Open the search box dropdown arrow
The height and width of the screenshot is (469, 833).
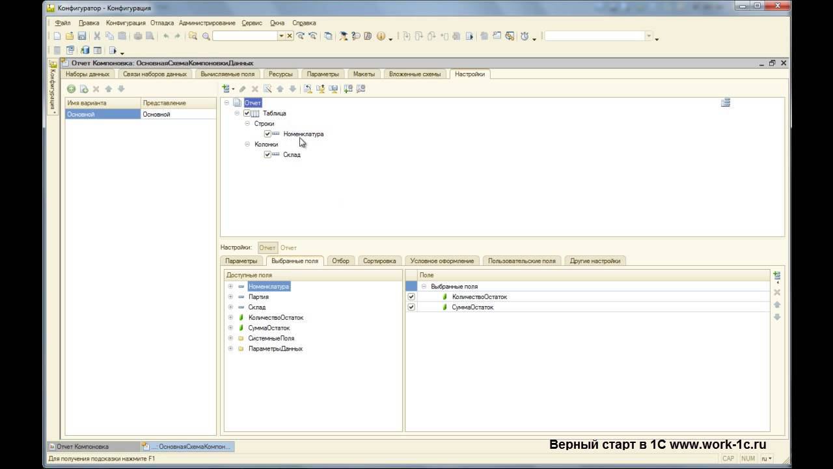281,36
